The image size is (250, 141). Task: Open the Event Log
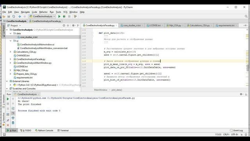tap(236, 130)
